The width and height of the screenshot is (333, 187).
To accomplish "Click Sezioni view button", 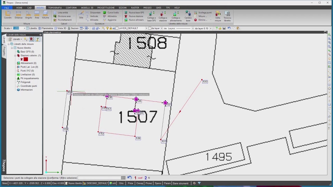I will (73, 28).
